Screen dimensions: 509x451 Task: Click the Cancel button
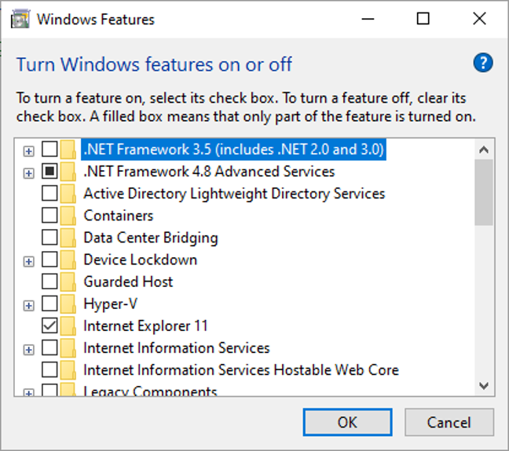[x=449, y=422]
